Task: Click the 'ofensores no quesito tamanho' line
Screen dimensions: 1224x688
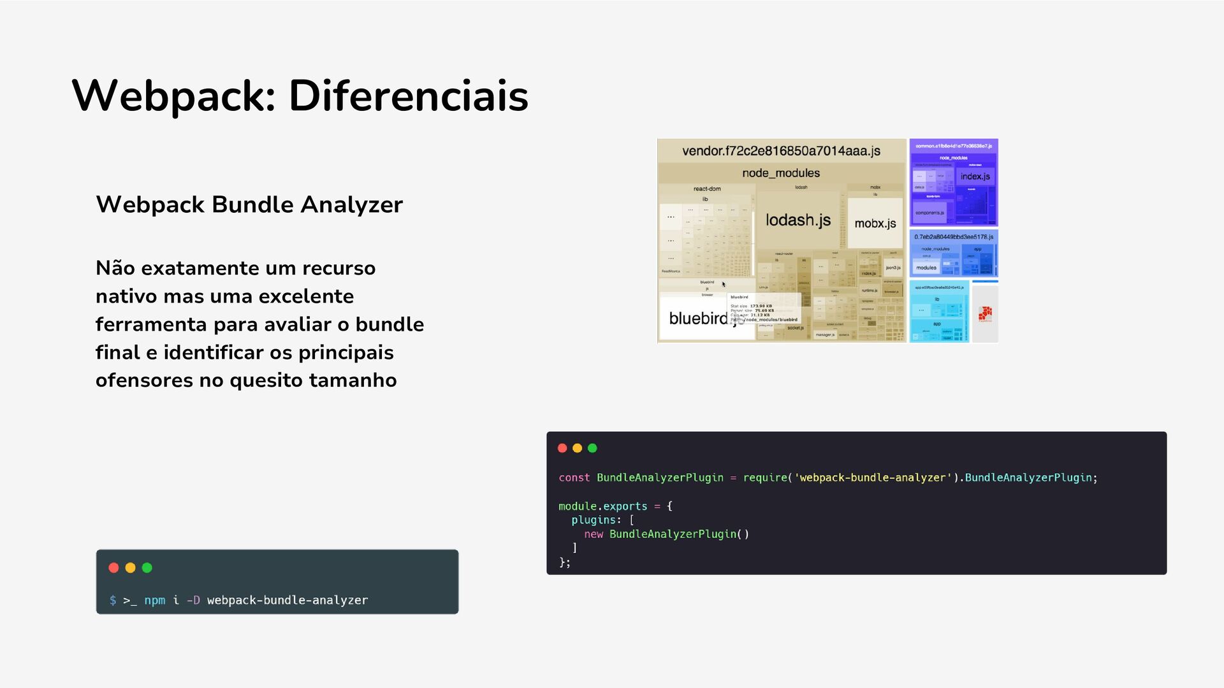Action: pos(246,380)
